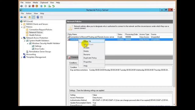Screen dimensions: 195x110
Task: Select the Accounting node
Action: (x=31, y=54)
